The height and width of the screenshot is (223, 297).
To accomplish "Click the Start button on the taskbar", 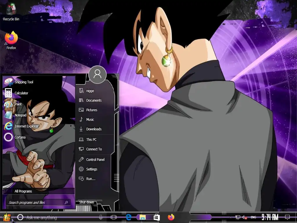I will [6, 217].
